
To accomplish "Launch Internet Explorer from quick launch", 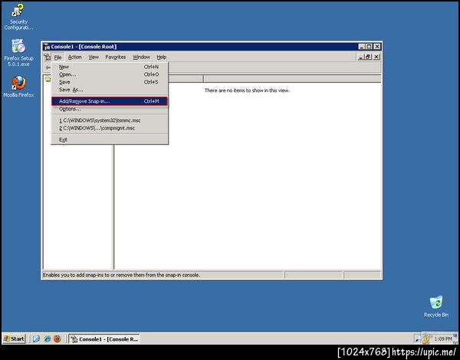I will click(x=47, y=339).
